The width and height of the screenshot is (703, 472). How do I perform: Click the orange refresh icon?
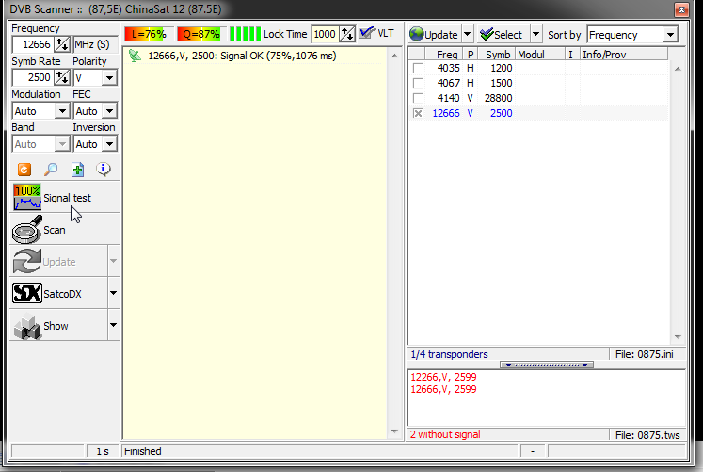[x=24, y=170]
